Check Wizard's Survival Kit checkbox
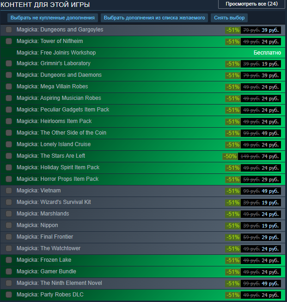 pos(9,202)
